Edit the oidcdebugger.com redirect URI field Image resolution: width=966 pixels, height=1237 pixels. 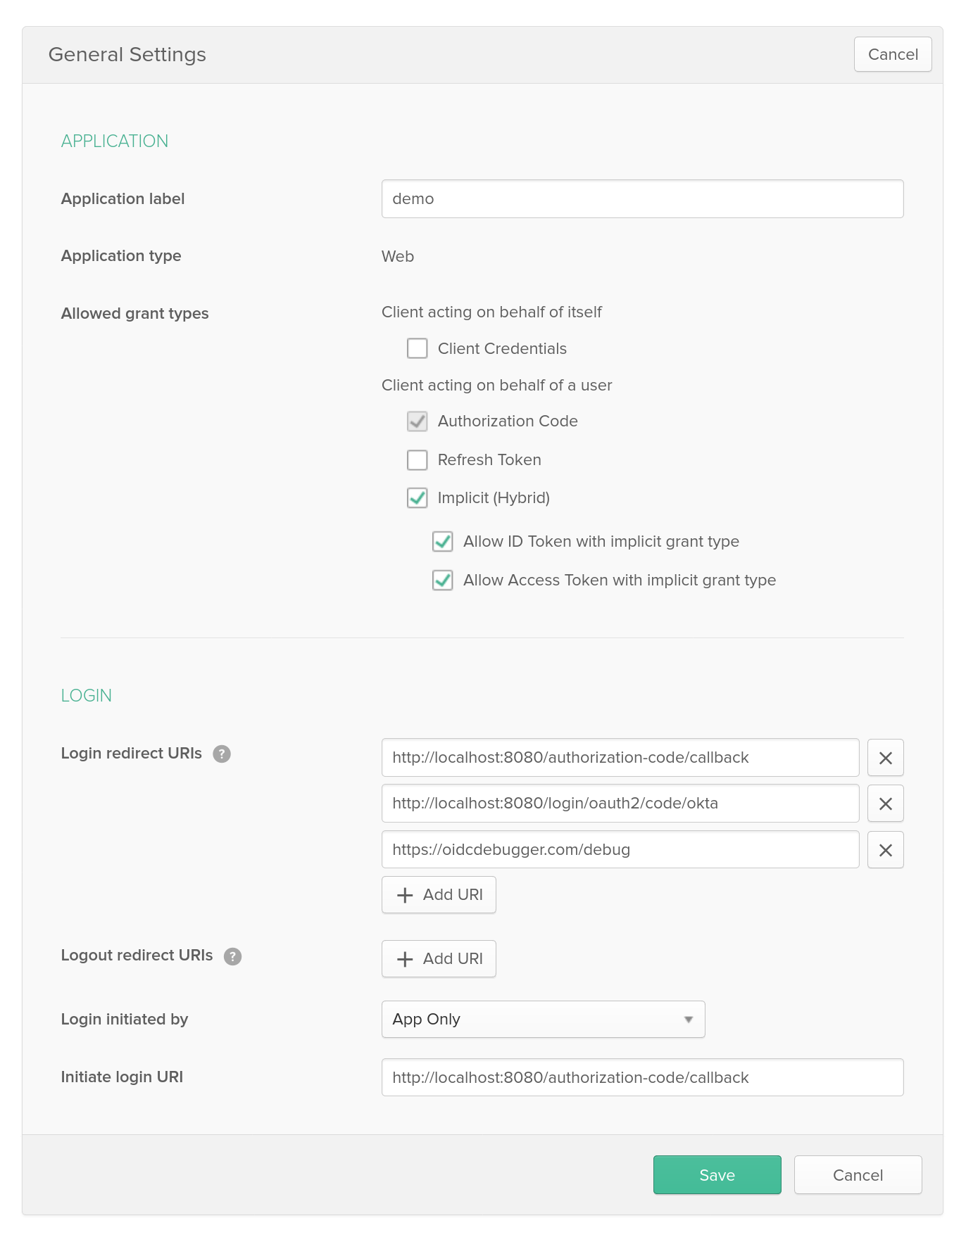(x=620, y=850)
